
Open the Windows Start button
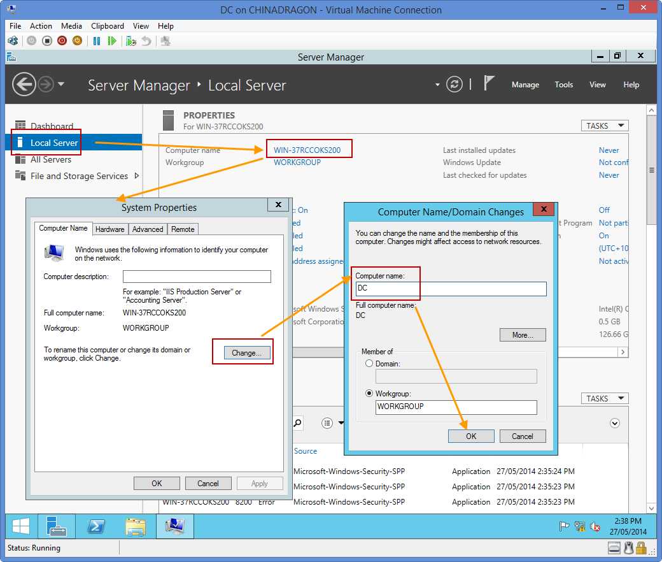click(x=20, y=526)
